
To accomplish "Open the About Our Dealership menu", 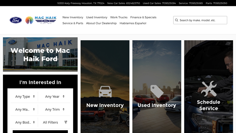I will 101,23.
